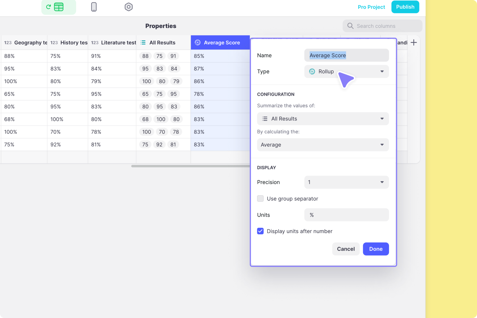Expand the All Results source dropdown
The image size is (477, 318).
[x=323, y=119]
